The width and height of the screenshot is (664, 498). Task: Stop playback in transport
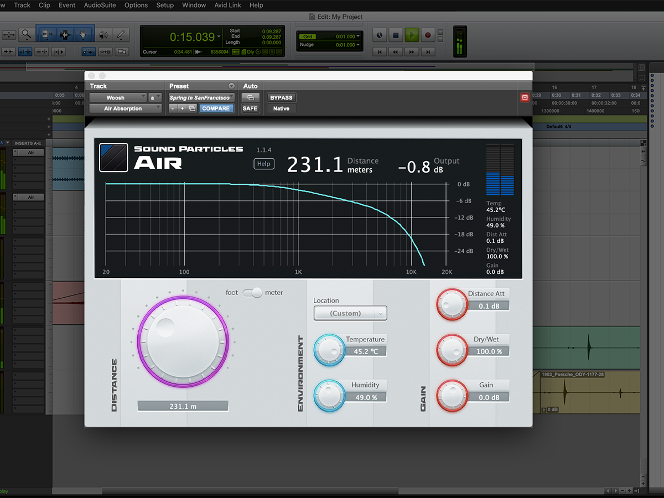[396, 35]
